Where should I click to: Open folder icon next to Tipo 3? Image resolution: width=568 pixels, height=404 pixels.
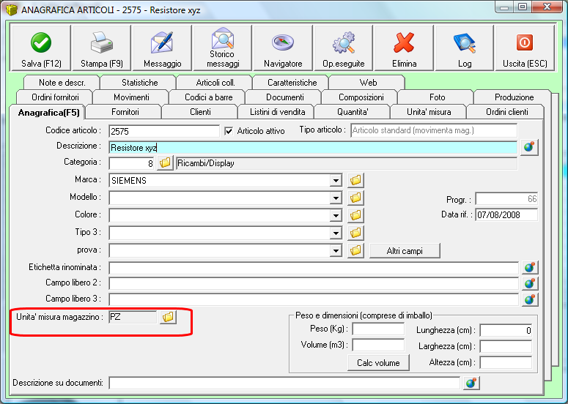[355, 233]
